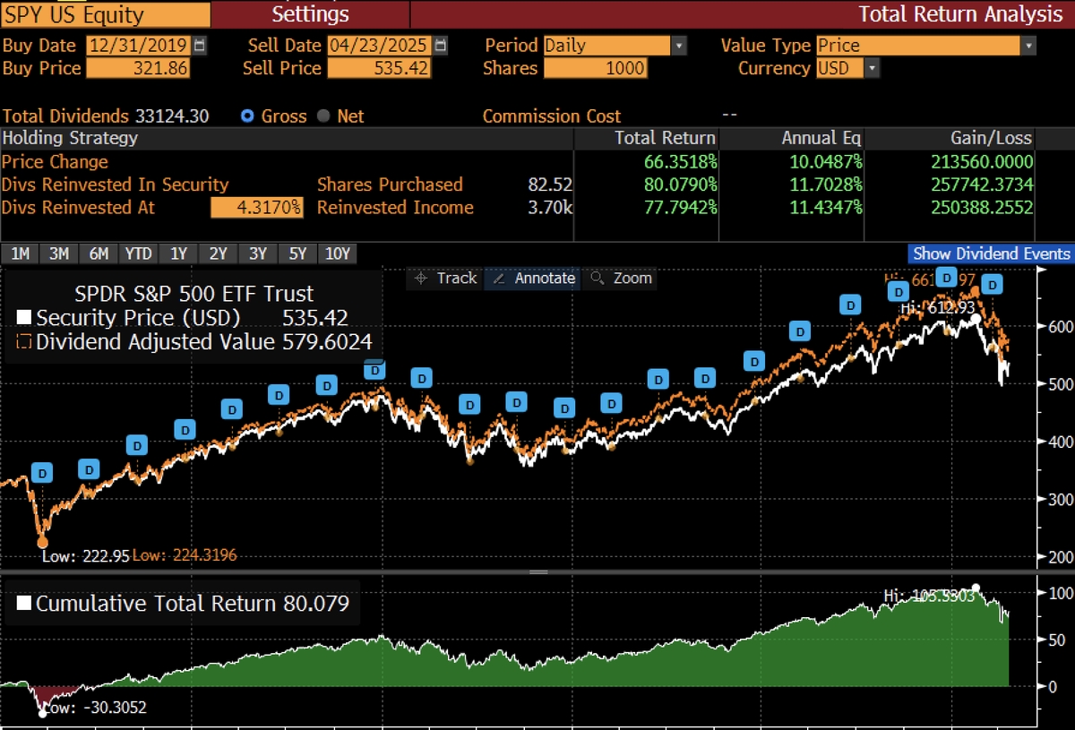Switch chart range to 3Y
The height and width of the screenshot is (730, 1075).
point(257,253)
